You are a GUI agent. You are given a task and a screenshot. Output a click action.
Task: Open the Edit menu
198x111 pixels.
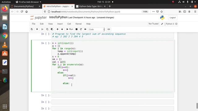point(42,24)
